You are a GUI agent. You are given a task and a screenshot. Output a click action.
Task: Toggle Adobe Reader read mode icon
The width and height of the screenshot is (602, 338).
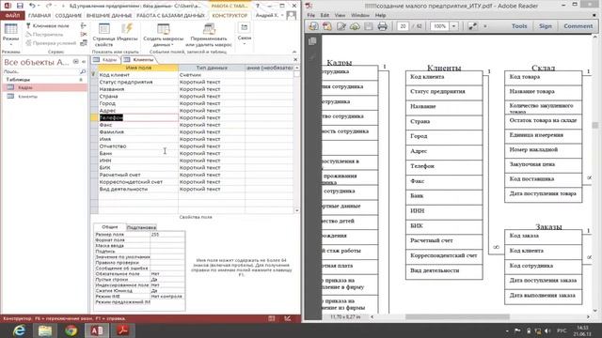tap(472, 26)
